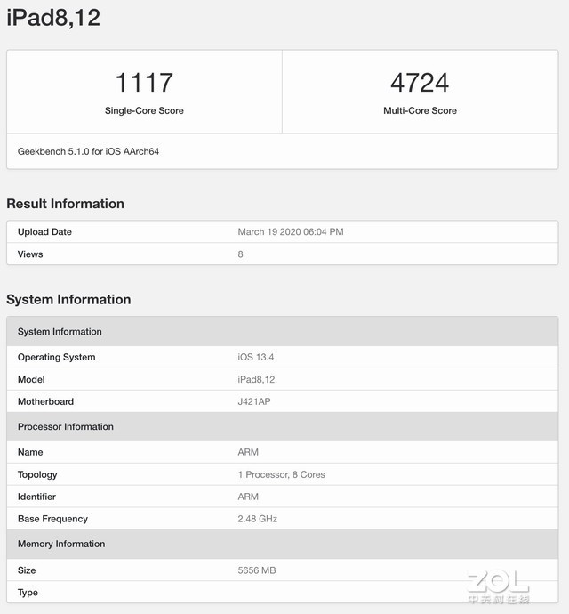Viewport: 569px width, 614px height.
Task: Select the 4724 multi-core score value
Action: (x=420, y=83)
